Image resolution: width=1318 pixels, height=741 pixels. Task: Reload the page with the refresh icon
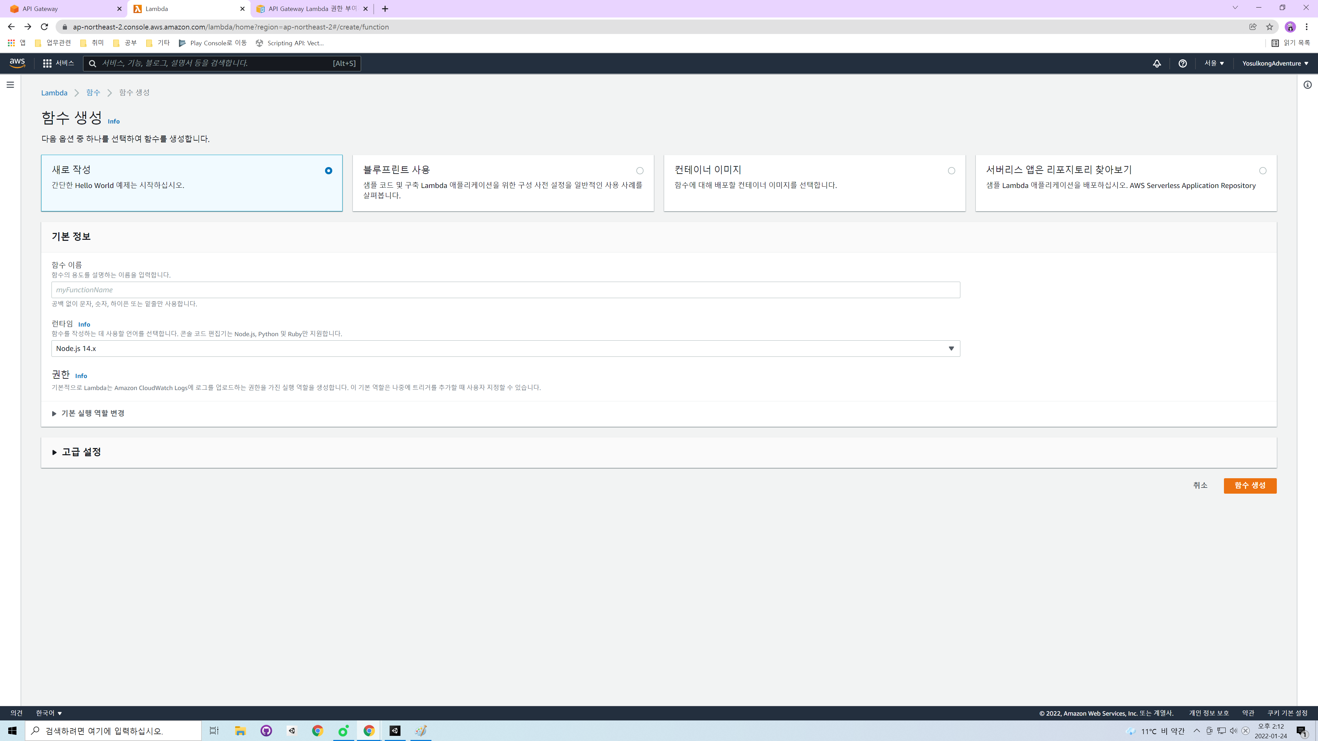tap(45, 27)
